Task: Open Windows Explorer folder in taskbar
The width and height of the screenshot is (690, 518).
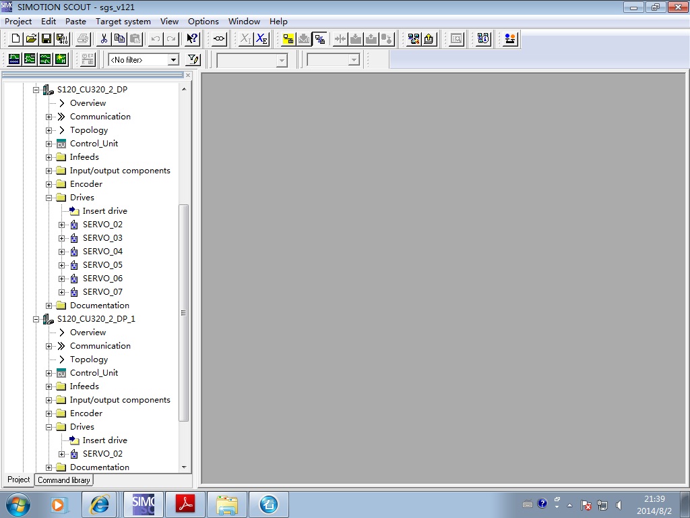Action: point(227,504)
